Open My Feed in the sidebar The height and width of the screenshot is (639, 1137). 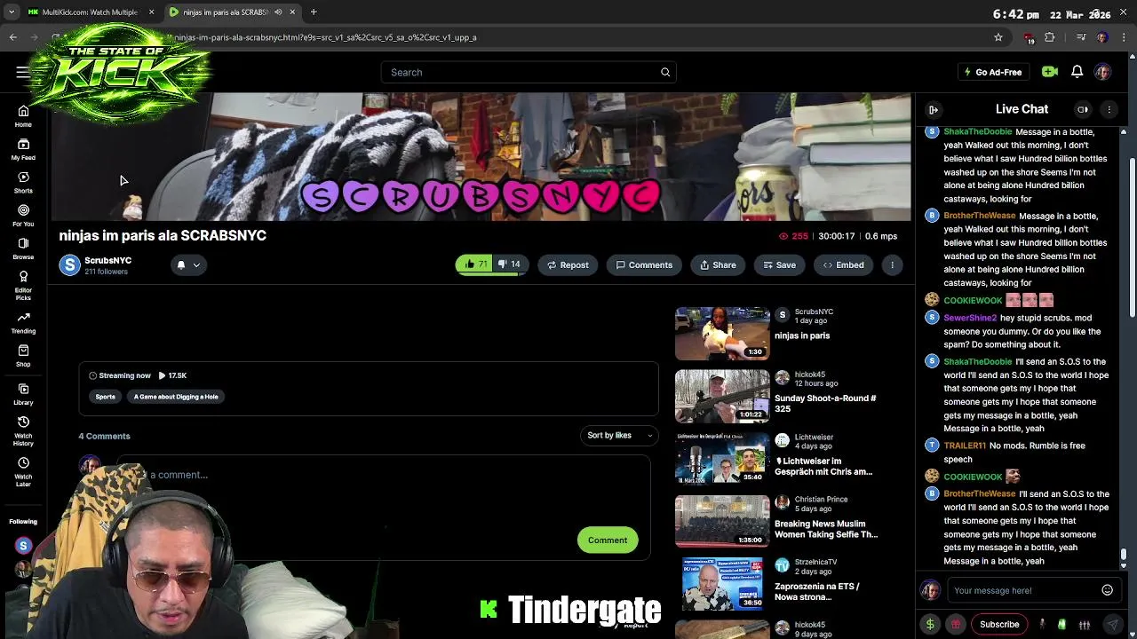pos(23,150)
